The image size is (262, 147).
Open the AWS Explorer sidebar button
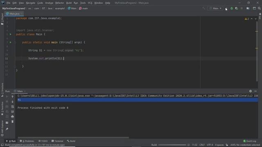2,128
